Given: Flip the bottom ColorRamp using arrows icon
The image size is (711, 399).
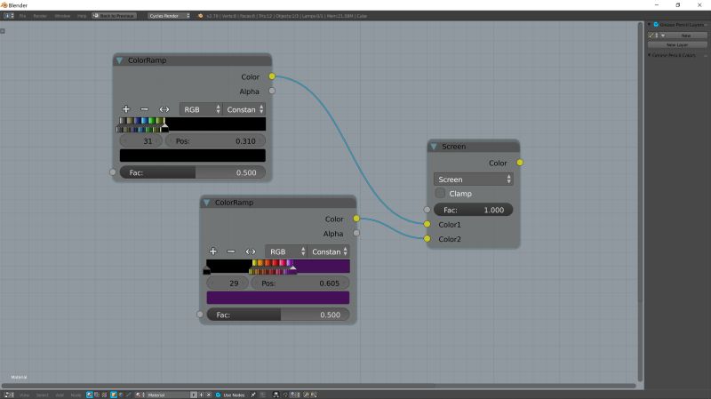Looking at the screenshot, I should 251,251.
